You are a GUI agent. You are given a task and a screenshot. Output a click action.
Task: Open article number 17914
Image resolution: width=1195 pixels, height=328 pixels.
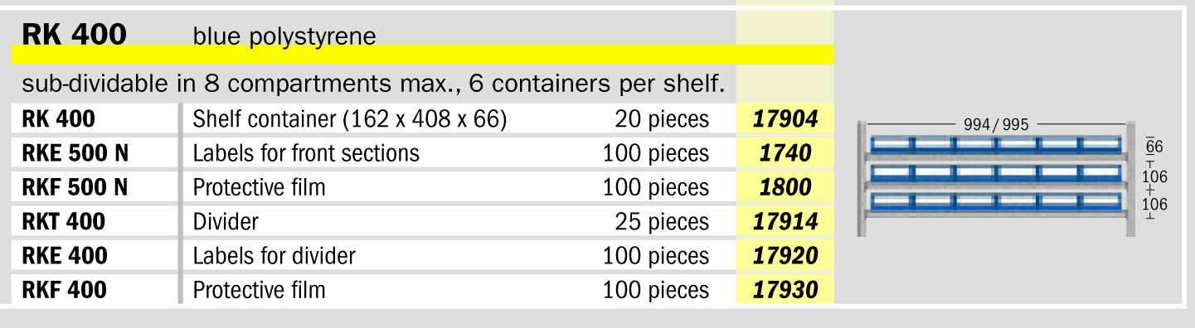785,222
